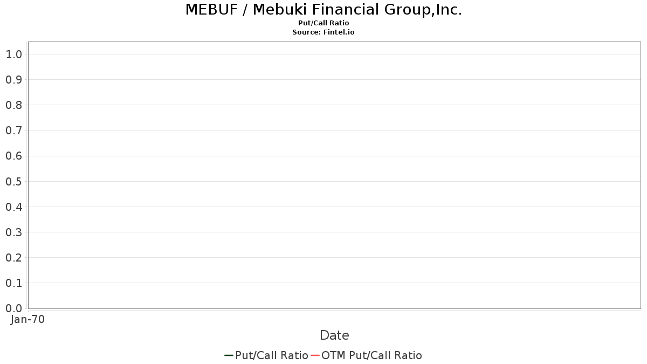
Task: Click the MEBUF / Mebuki Financial Group chart title
Action: [x=323, y=10]
